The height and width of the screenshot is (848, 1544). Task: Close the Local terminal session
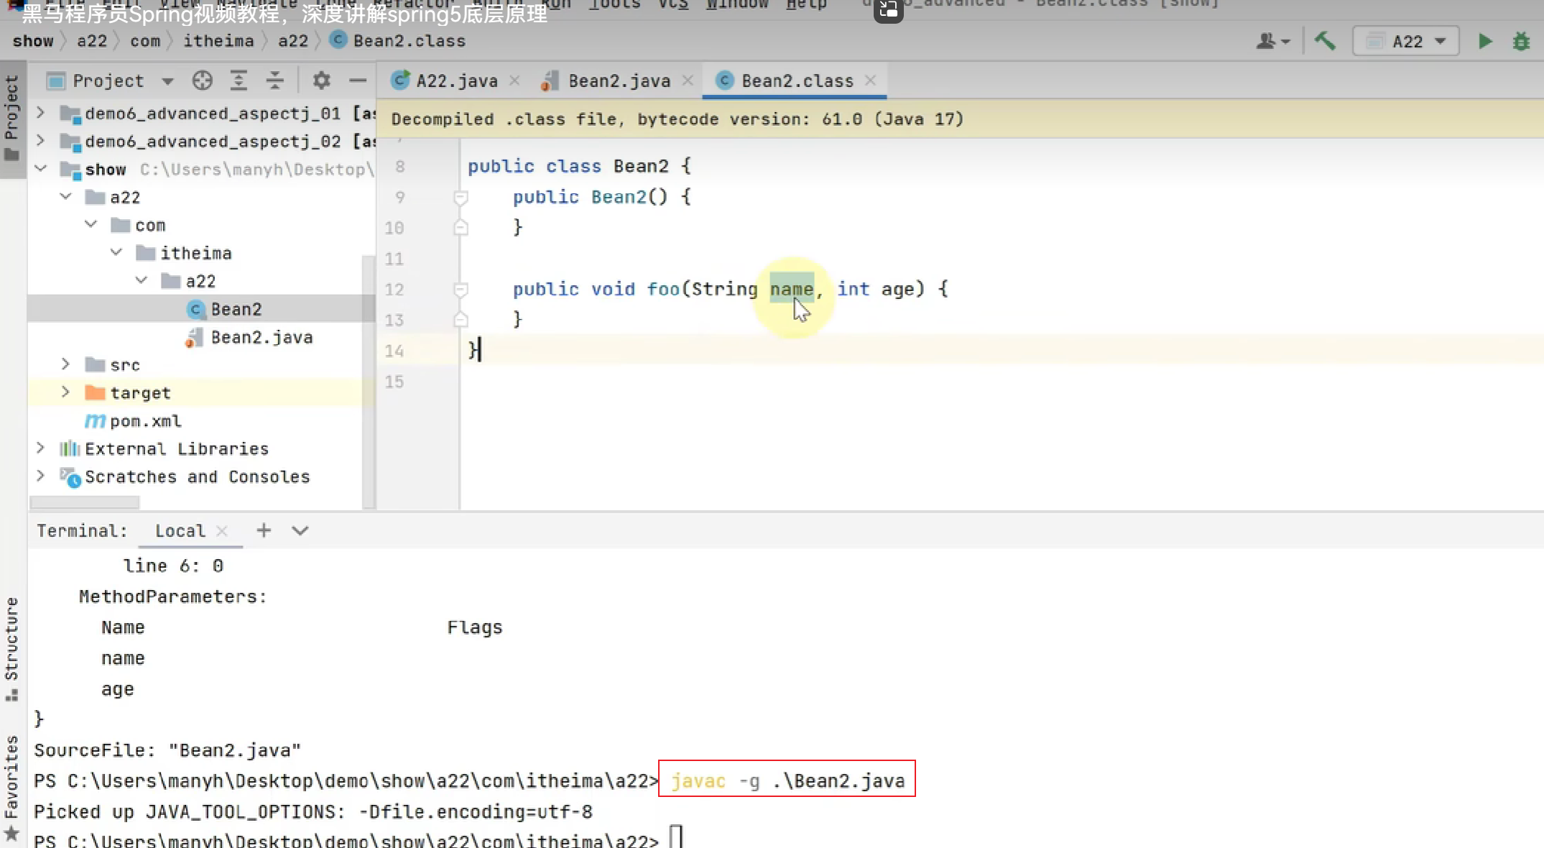click(222, 531)
